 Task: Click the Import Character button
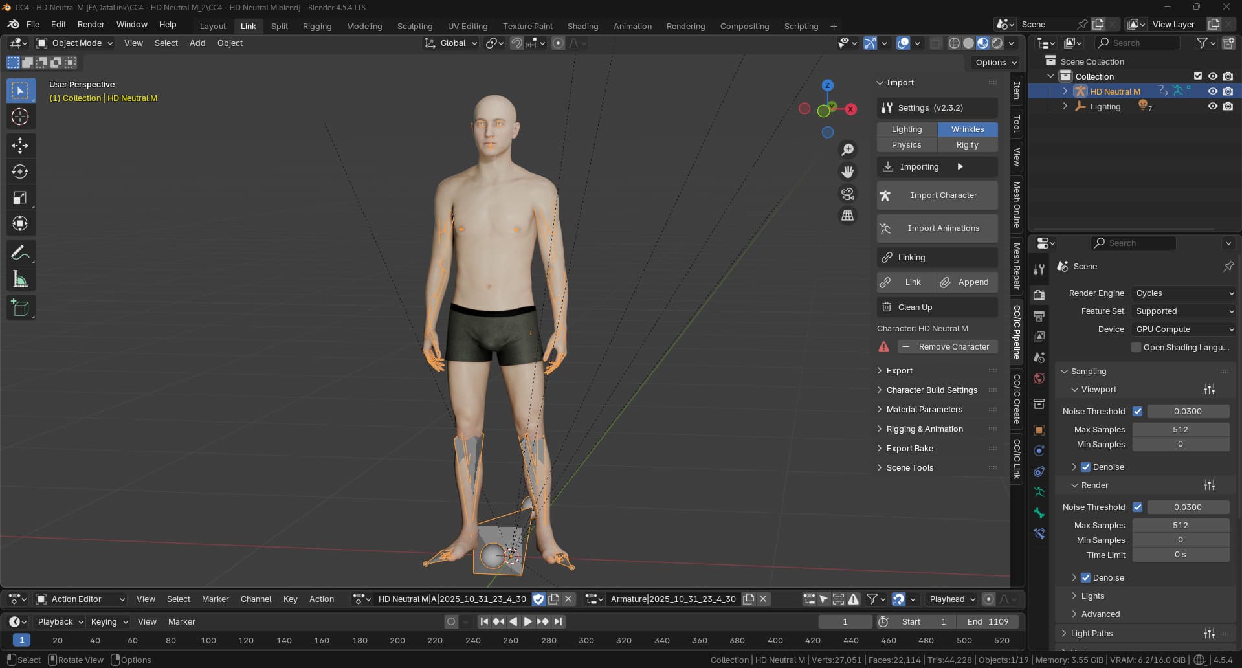[937, 195]
